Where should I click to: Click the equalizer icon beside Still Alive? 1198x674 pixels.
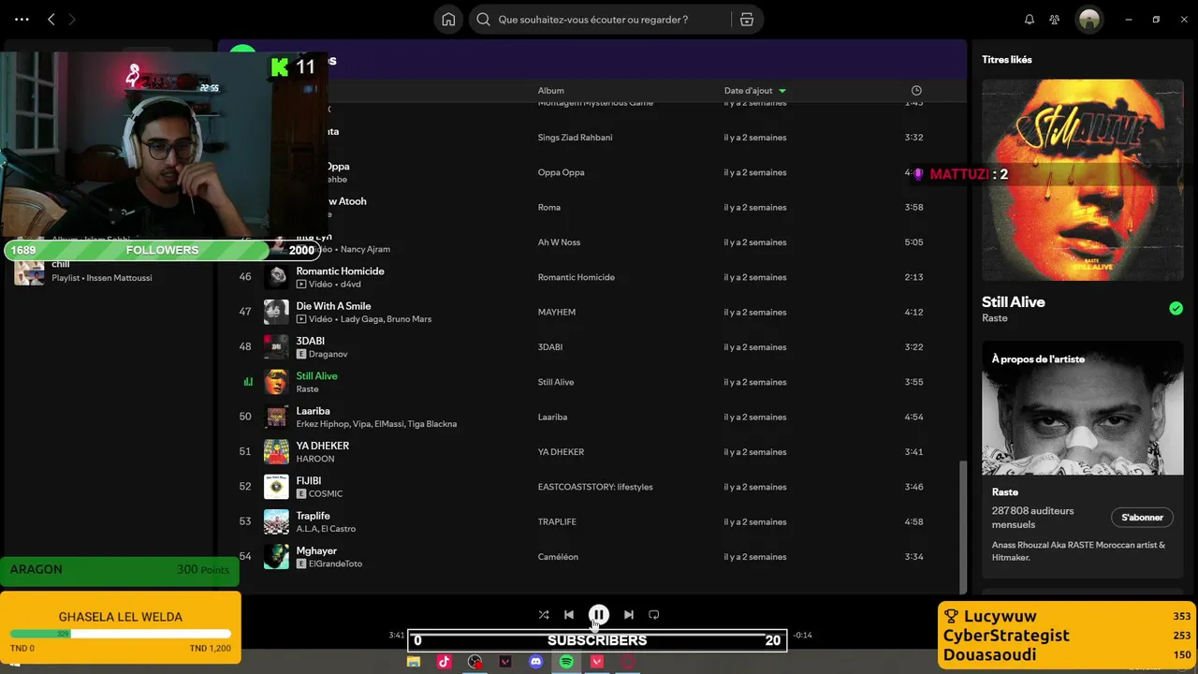tap(248, 382)
